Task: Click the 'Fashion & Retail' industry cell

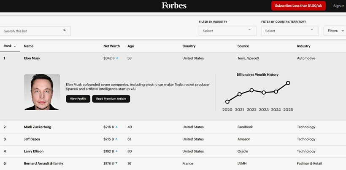Action: click(x=309, y=163)
